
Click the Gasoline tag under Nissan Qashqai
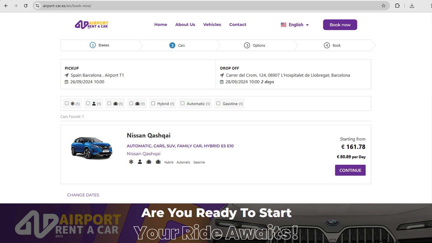199,162
